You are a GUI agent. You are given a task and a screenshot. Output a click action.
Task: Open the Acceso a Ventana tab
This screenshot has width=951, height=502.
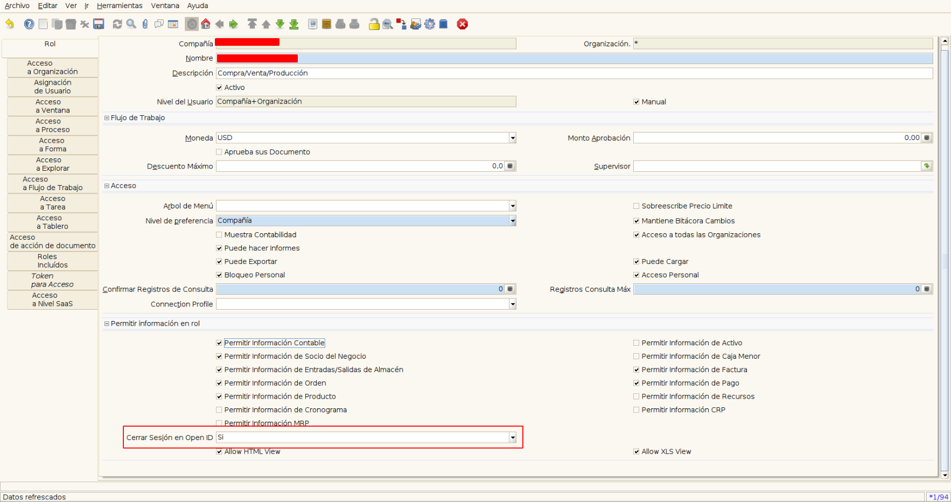tap(52, 106)
